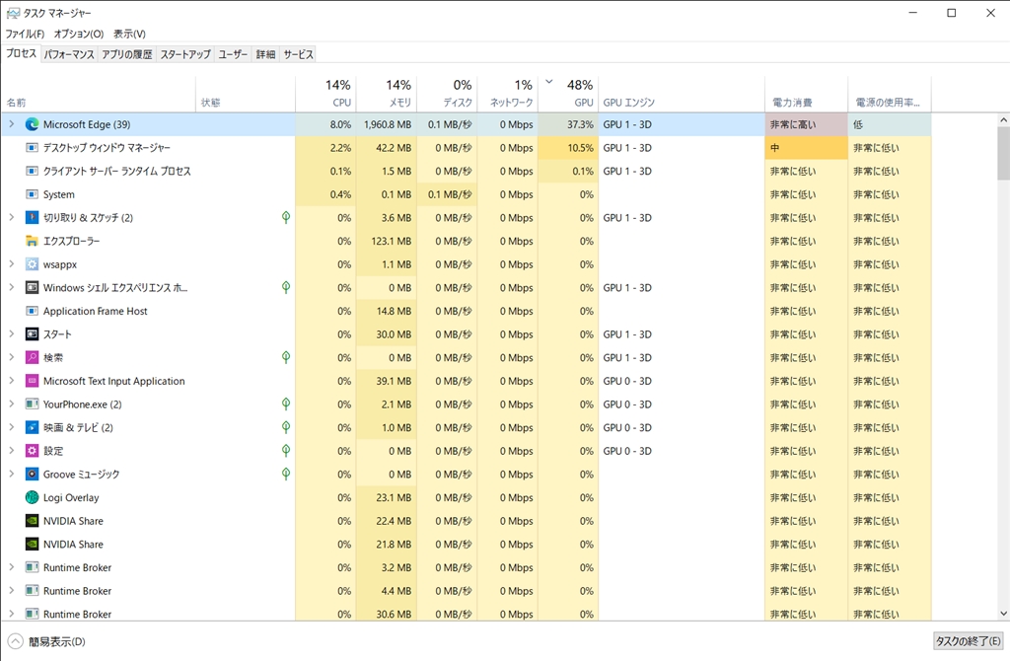Switch to the パフォーマンス tab
Image resolution: width=1010 pixels, height=661 pixels.
click(69, 55)
